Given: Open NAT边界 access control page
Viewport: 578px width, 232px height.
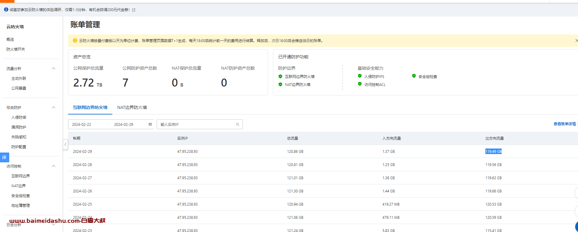Looking at the screenshot, I should tap(18, 186).
